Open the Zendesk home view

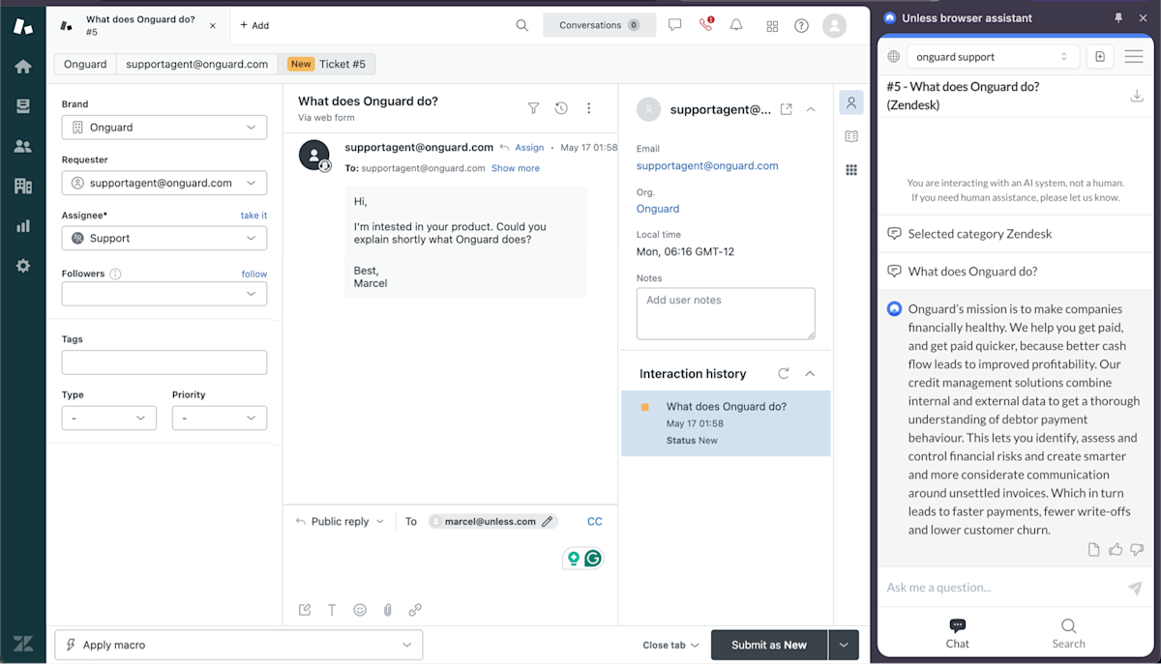[x=23, y=67]
